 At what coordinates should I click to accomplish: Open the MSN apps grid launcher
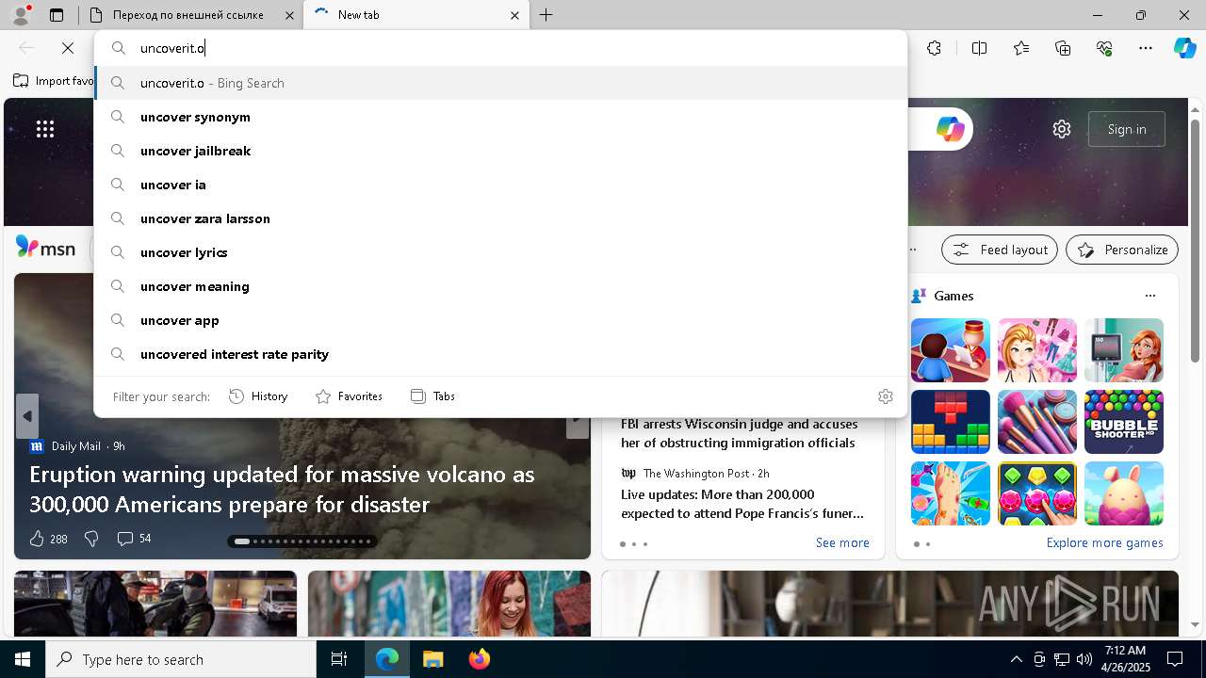coord(45,129)
